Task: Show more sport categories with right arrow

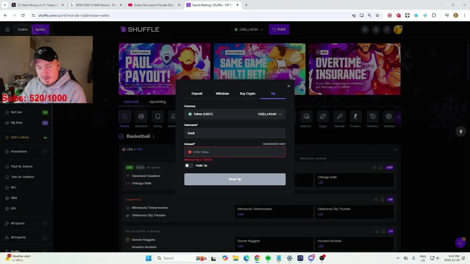Action: 398,117
